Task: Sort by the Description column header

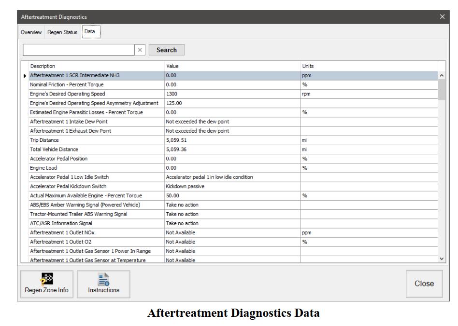Action: pyautogui.click(x=97, y=66)
